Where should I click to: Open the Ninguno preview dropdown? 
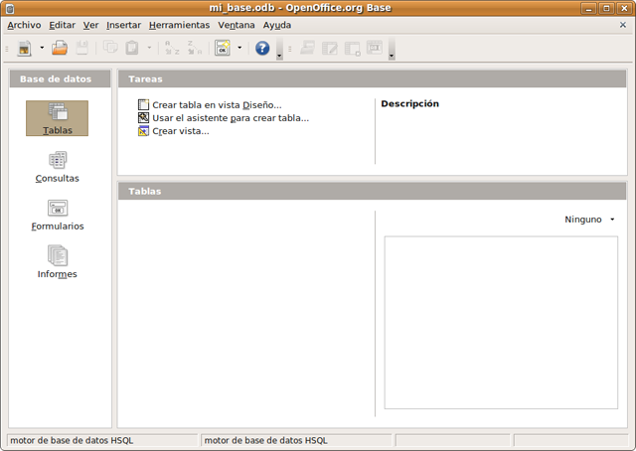point(590,220)
